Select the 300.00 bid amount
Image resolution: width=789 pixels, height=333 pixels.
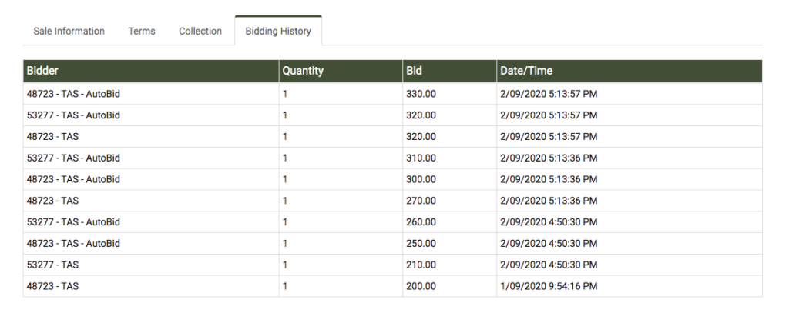(x=421, y=179)
